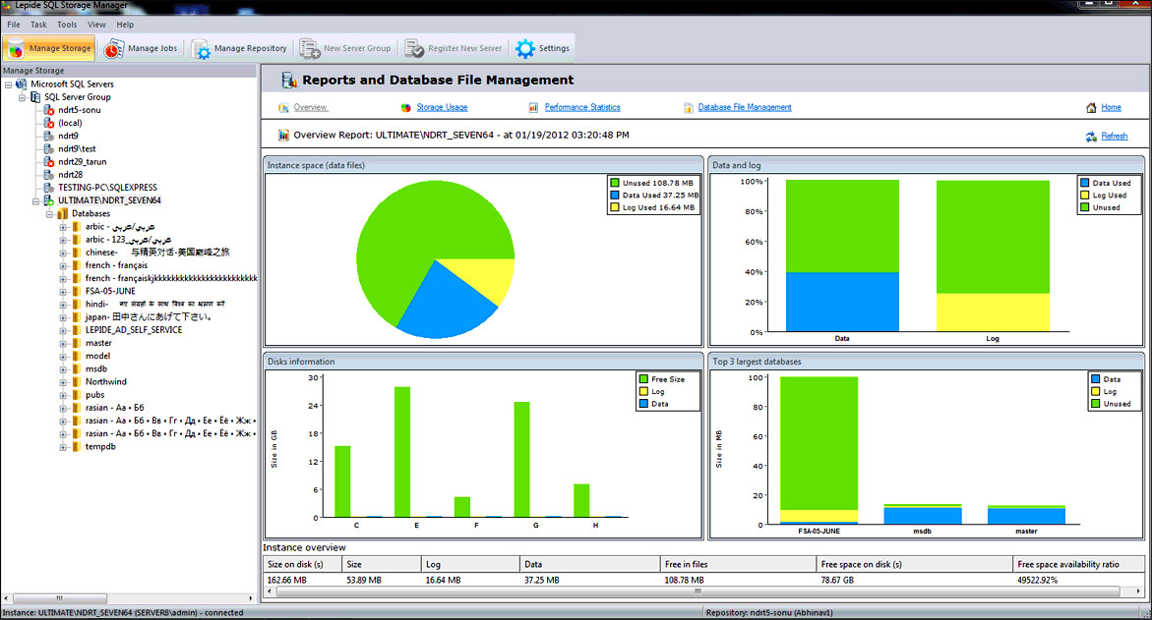
Task: Open the Storage Usage link
Action: [x=442, y=107]
